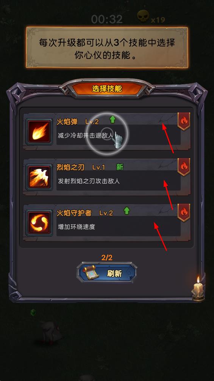Click the 2/2 refresh count label
The height and width of the screenshot is (381, 214).
coord(107,258)
